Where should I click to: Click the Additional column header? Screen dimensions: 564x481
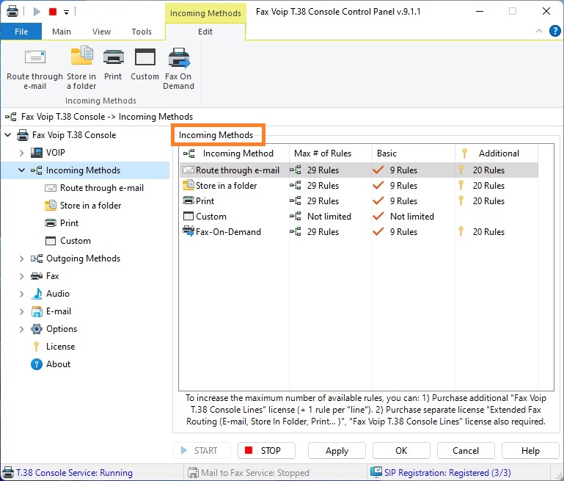pyautogui.click(x=497, y=153)
